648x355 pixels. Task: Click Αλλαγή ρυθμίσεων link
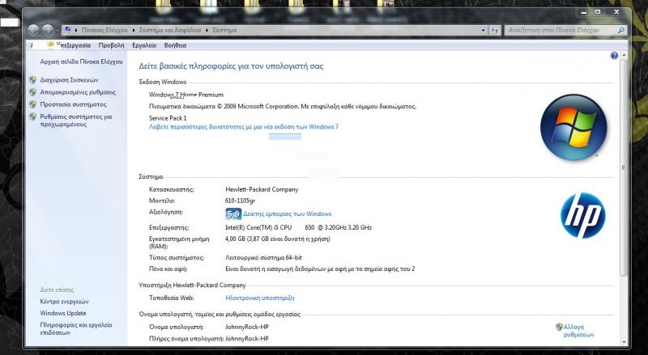[x=578, y=331]
